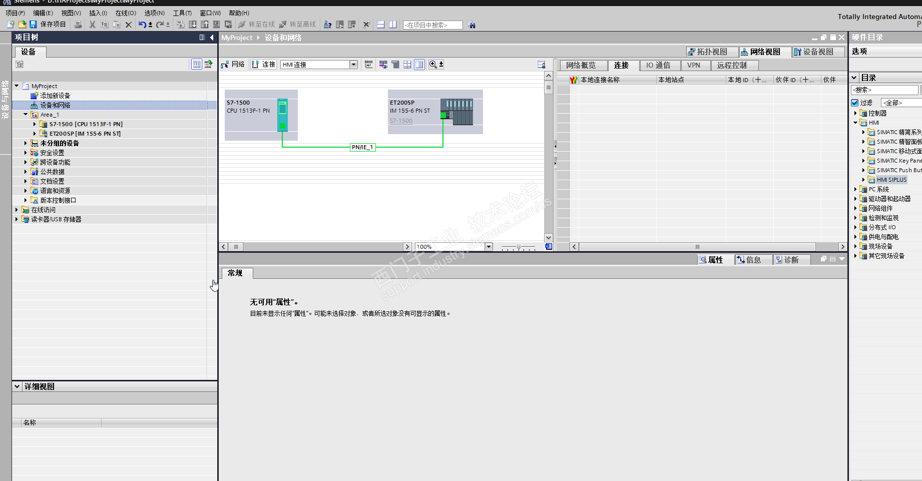Screen dimensions: 922x481
Task: Collapse the 目录 catalog section
Action: [x=854, y=78]
